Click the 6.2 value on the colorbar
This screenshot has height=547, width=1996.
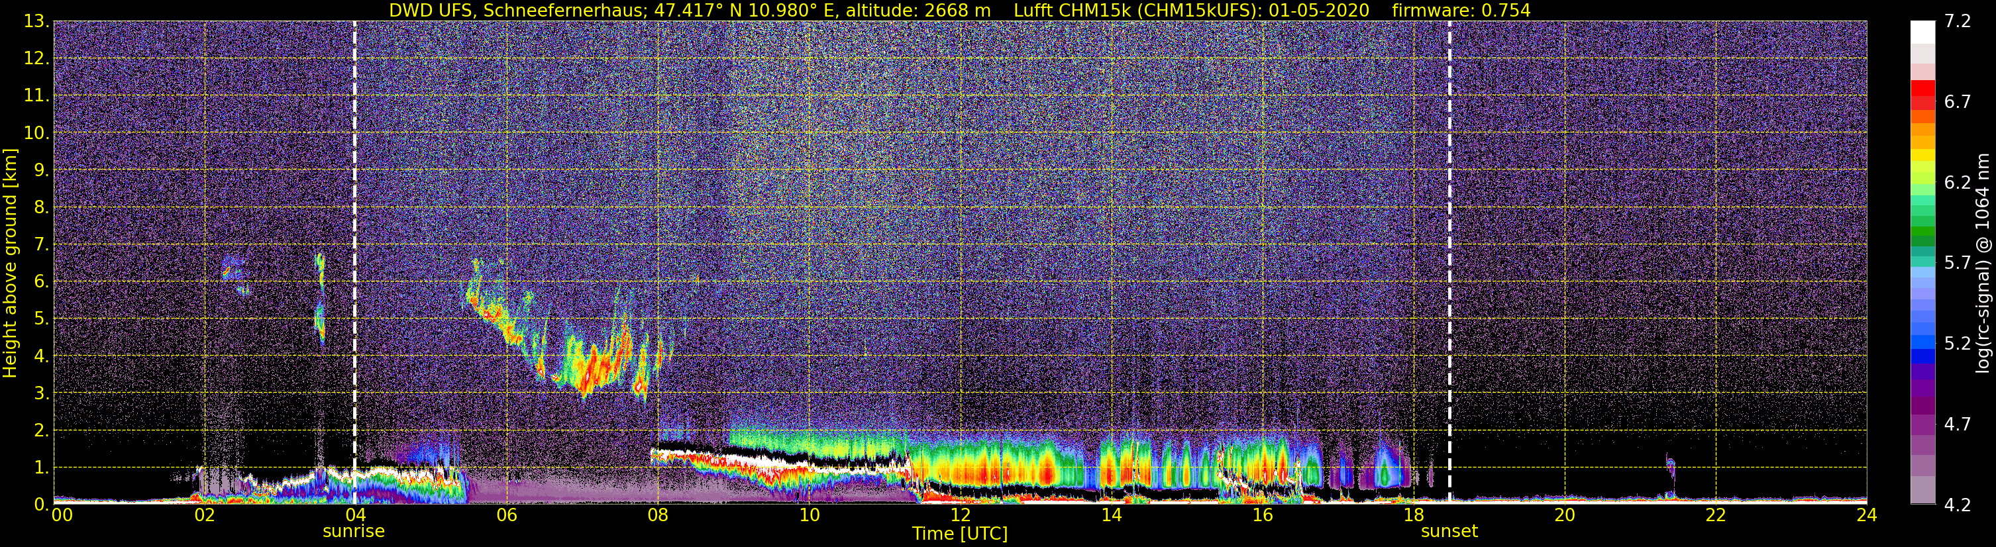(x=1958, y=183)
